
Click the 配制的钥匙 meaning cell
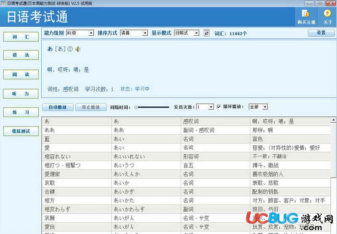click(290, 192)
